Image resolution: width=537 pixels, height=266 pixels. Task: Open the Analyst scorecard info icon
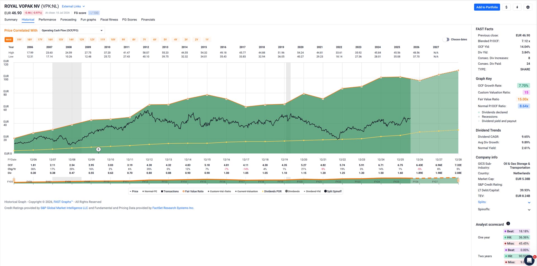tap(508, 224)
